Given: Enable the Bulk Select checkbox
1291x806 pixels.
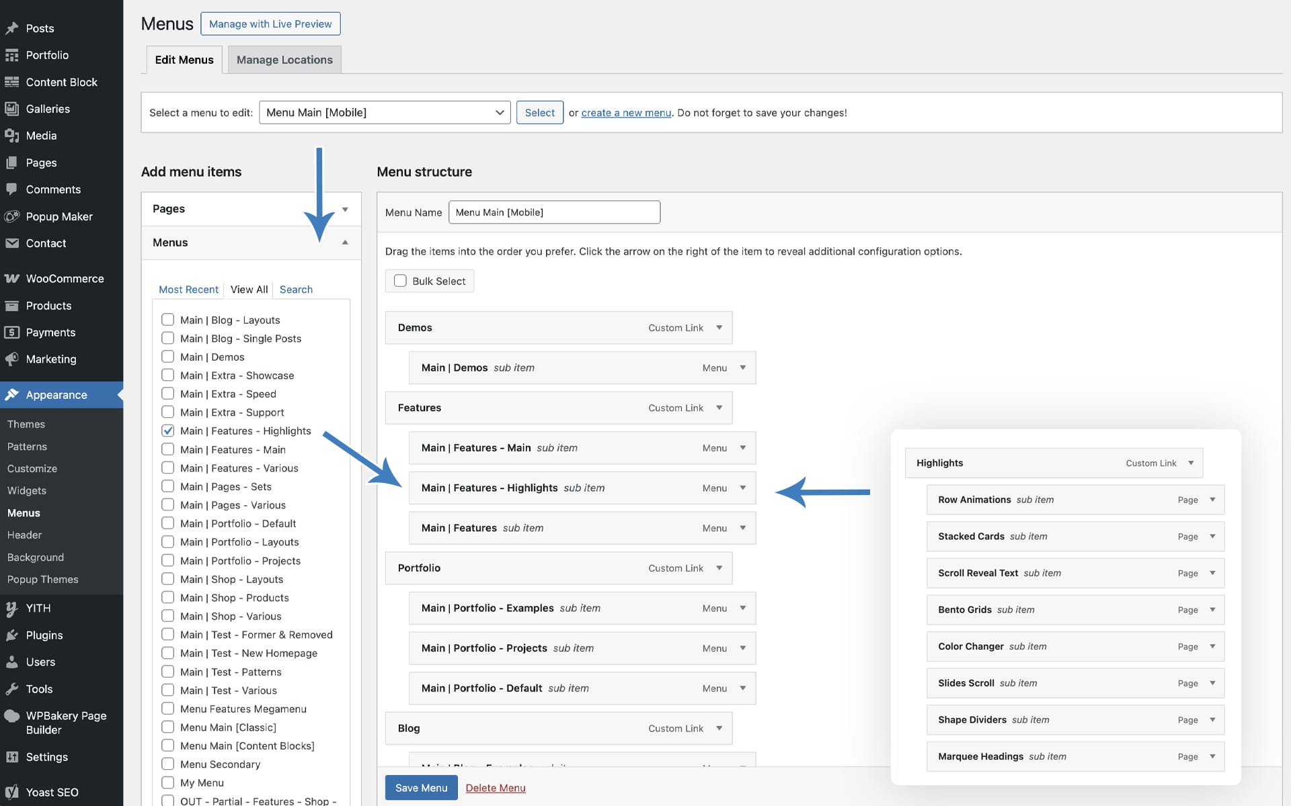Looking at the screenshot, I should pos(400,281).
